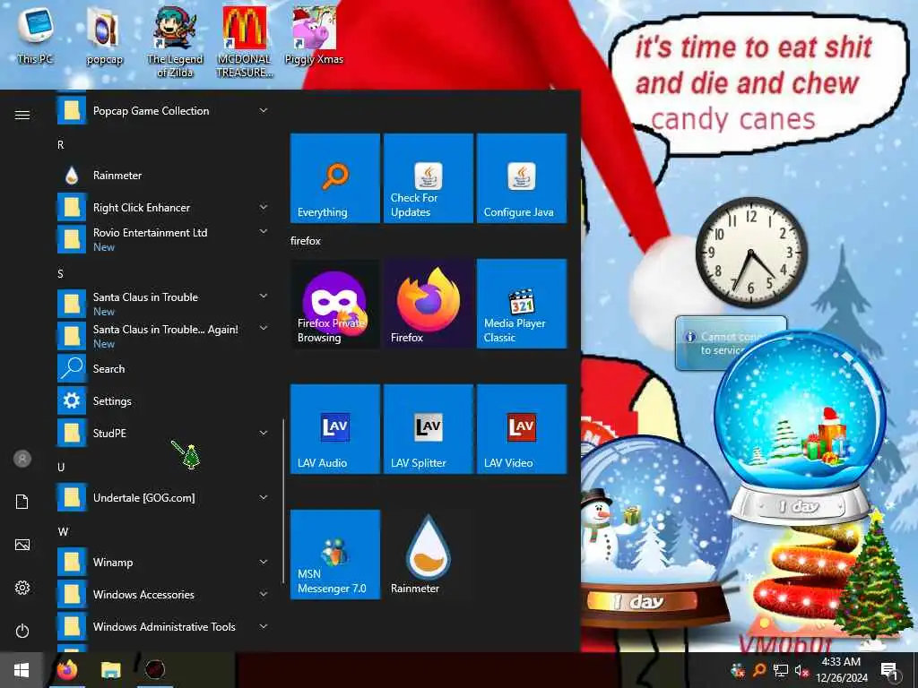Open the LAV Audio tile
The width and height of the screenshot is (918, 688).
[x=335, y=429]
